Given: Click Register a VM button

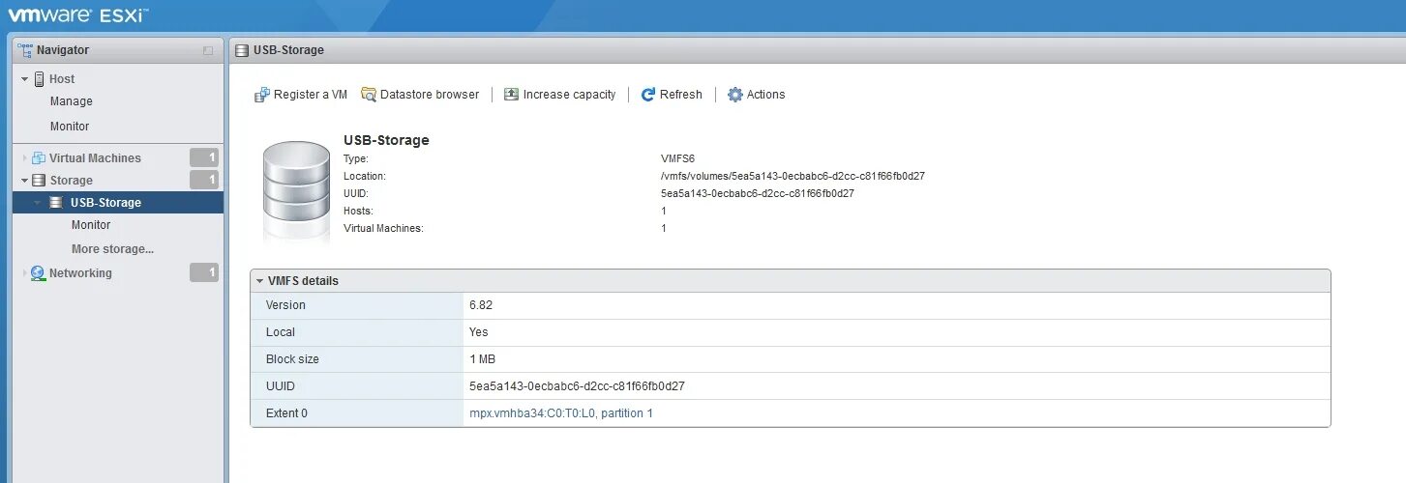Looking at the screenshot, I should [301, 95].
